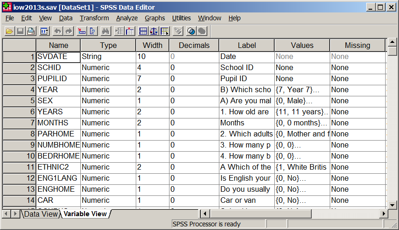Viewport: 399px width, 230px height.
Task: Click the 'SPSS Processor is ready' status text
Action: tap(206, 224)
